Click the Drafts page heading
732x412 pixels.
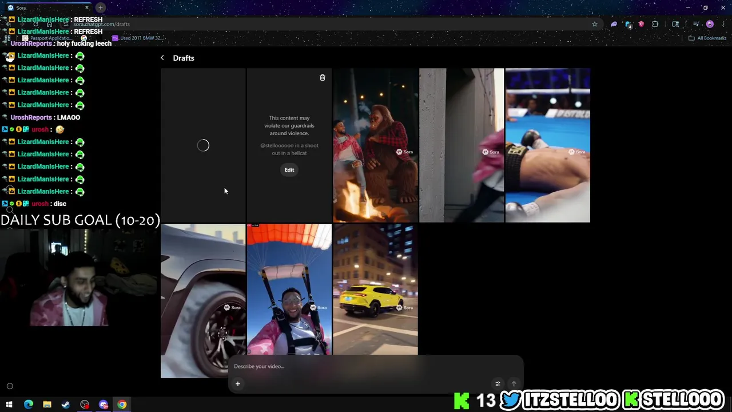click(x=184, y=58)
